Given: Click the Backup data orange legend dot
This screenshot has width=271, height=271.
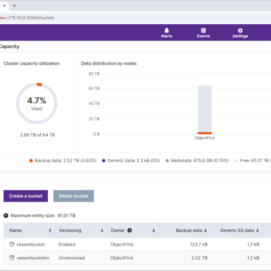Looking at the screenshot, I should click(x=31, y=161).
